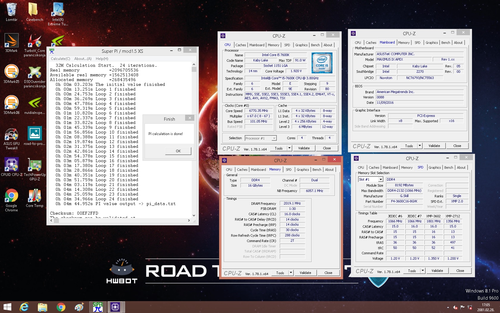Screen dimensions: 500x313
Task: Open Chrome from the taskbar
Action: pos(61,307)
